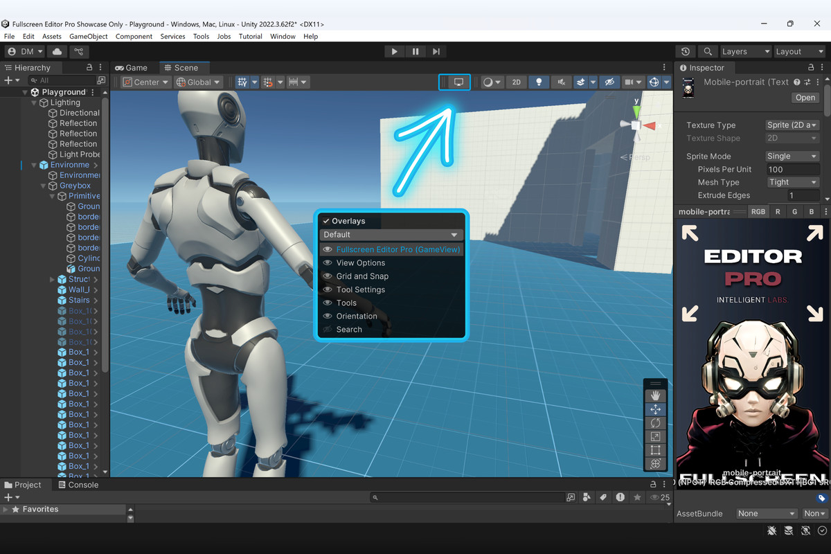Activate the Scale tool
Screen dimensions: 831x554
[x=655, y=436]
